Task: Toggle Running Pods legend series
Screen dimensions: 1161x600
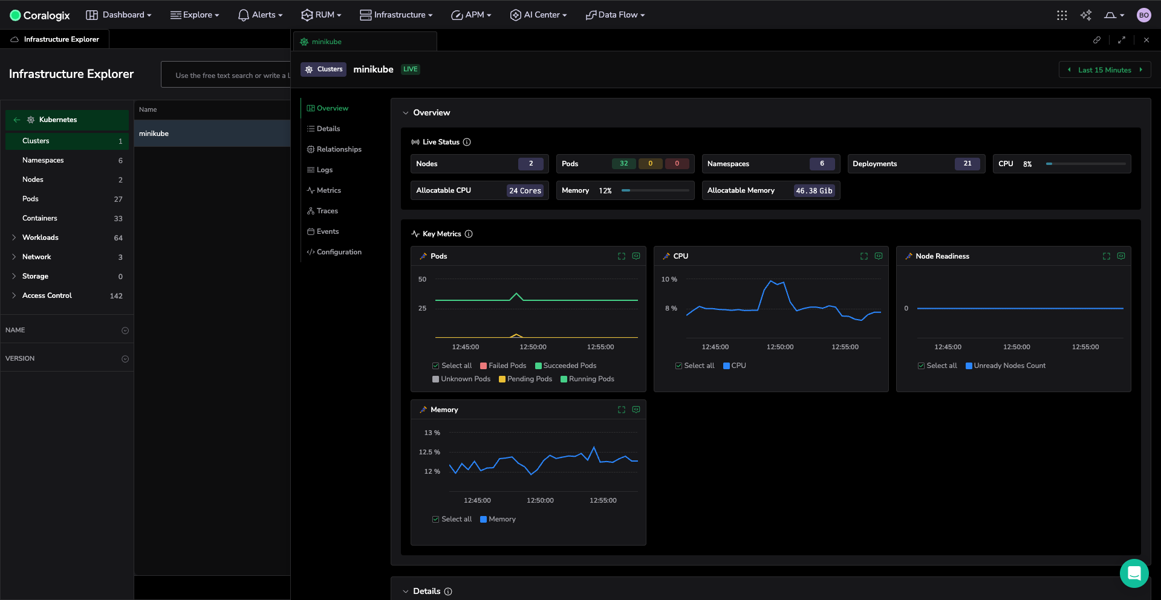Action: [587, 379]
